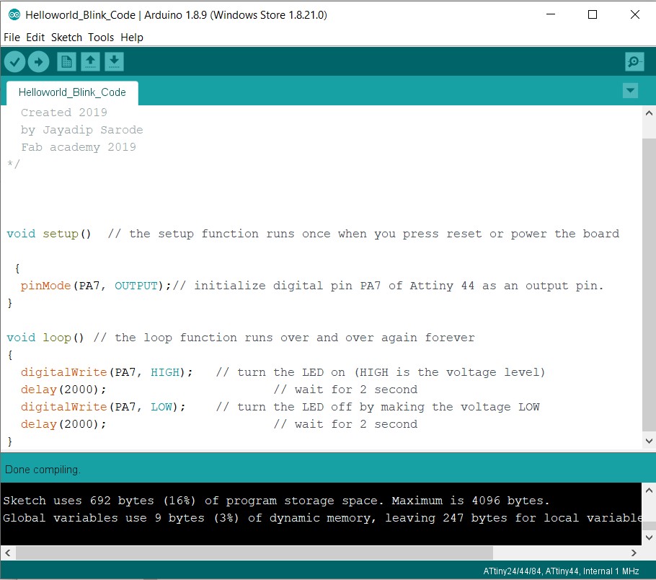Maximize the Arduino window
Screen dimensions: 656x580
(x=593, y=14)
